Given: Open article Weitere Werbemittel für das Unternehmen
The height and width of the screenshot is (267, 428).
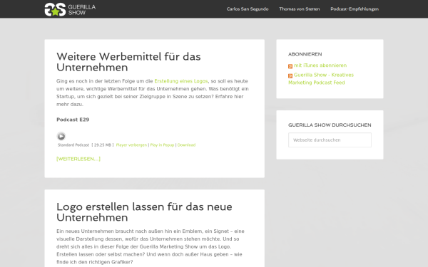Looking at the screenshot, I should [x=128, y=62].
